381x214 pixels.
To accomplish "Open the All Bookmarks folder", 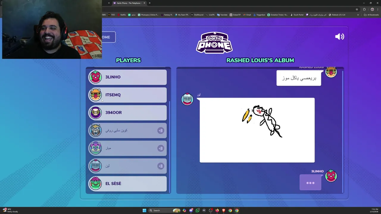I will pos(371,15).
